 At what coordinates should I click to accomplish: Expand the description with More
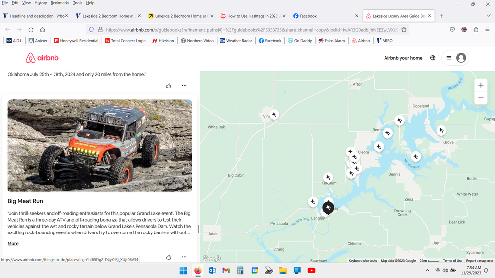13,244
